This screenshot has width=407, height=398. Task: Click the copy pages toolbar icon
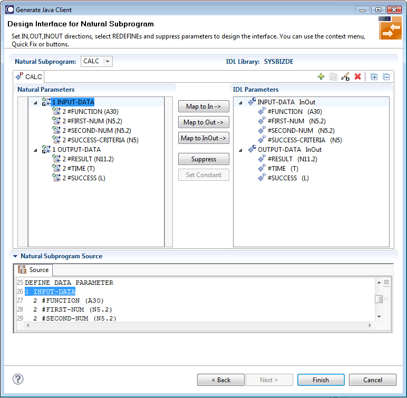pyautogui.click(x=333, y=76)
